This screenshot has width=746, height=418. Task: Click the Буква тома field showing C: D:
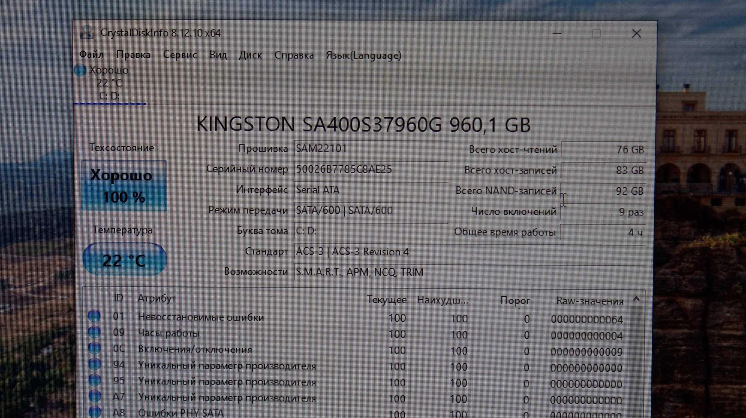371,231
